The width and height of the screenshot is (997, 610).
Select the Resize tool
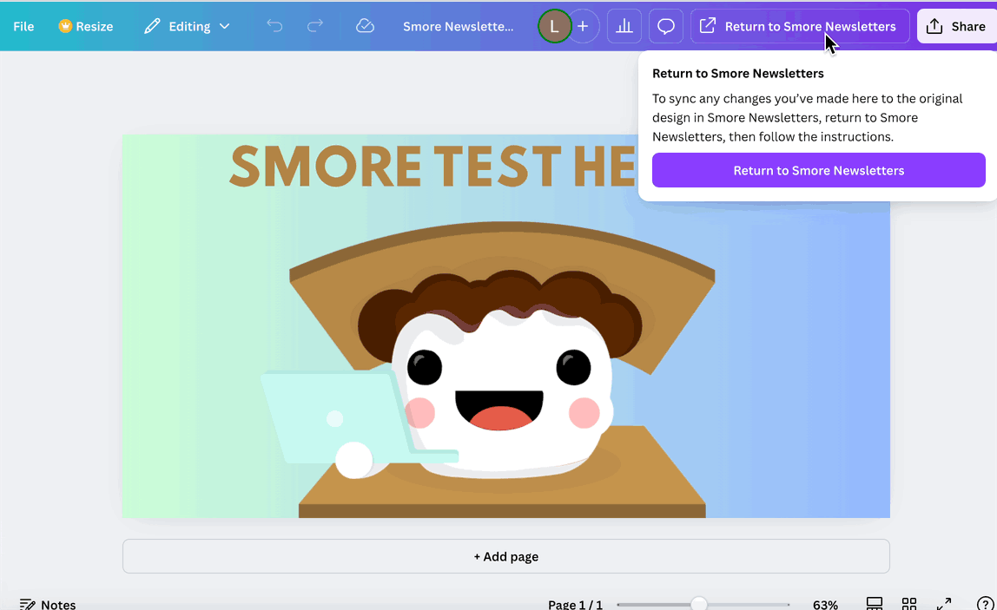click(85, 26)
